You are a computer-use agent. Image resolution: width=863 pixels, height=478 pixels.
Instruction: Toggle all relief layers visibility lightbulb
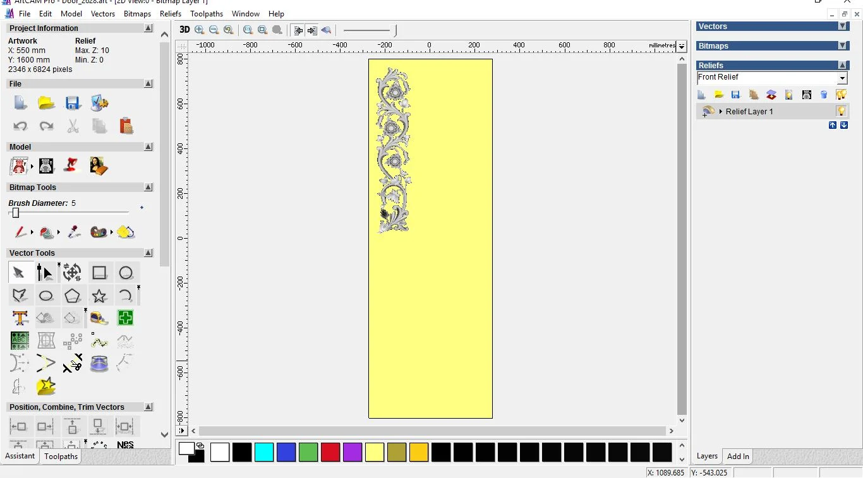[841, 95]
